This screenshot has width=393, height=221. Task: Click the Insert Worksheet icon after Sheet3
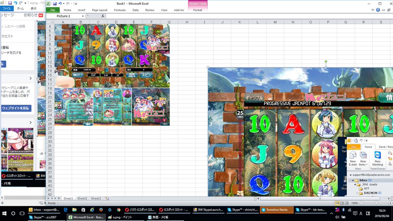click(x=107, y=198)
